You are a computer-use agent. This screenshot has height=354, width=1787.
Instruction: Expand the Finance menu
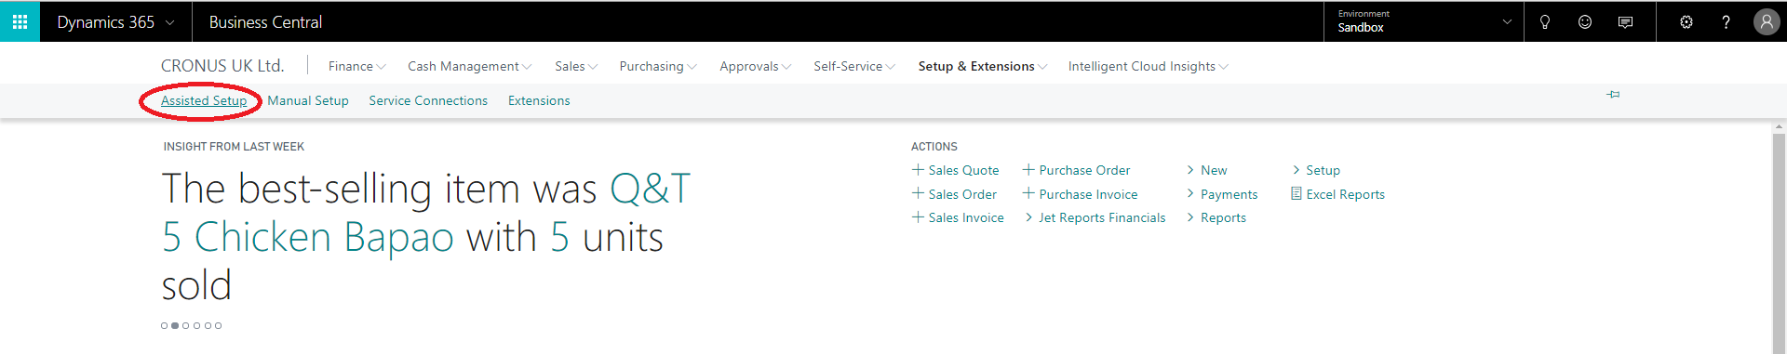[x=357, y=66]
